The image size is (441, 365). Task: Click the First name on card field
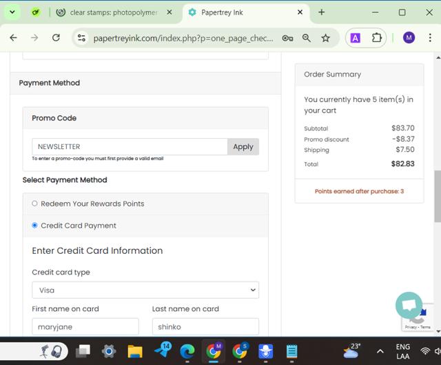pyautogui.click(x=85, y=326)
